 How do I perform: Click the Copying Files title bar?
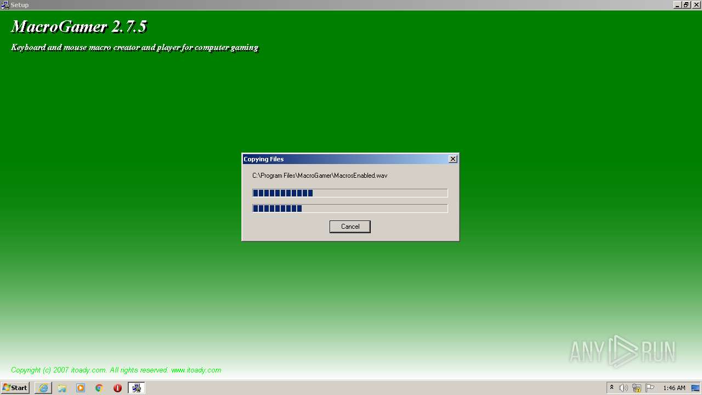click(x=350, y=159)
